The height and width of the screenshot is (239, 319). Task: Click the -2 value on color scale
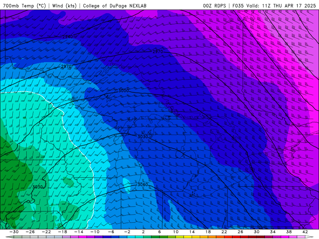point(127,232)
